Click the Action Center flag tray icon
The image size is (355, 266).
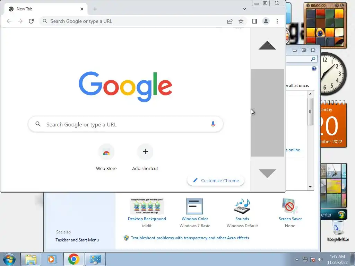[313, 259]
